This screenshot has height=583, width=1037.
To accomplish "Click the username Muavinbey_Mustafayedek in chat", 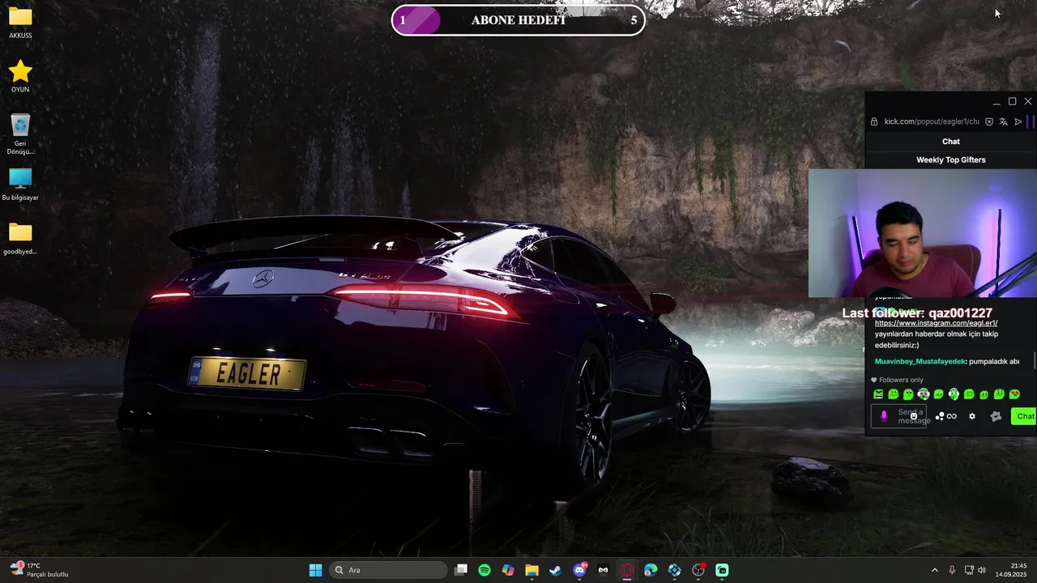I will (920, 361).
